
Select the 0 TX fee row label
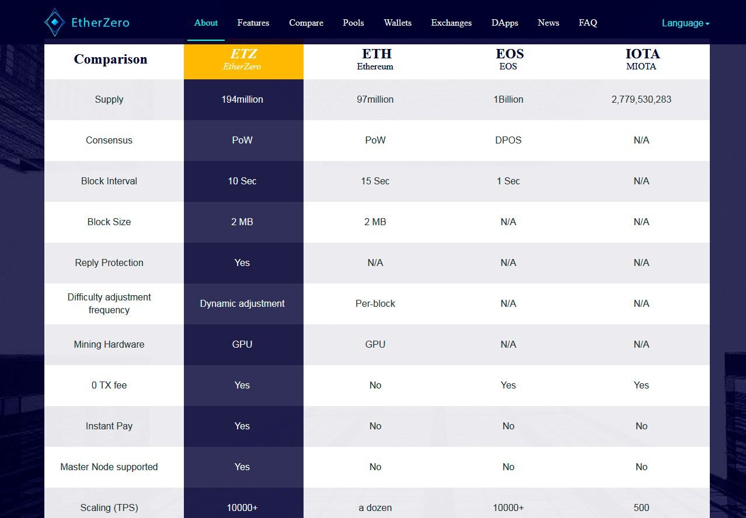tap(109, 386)
